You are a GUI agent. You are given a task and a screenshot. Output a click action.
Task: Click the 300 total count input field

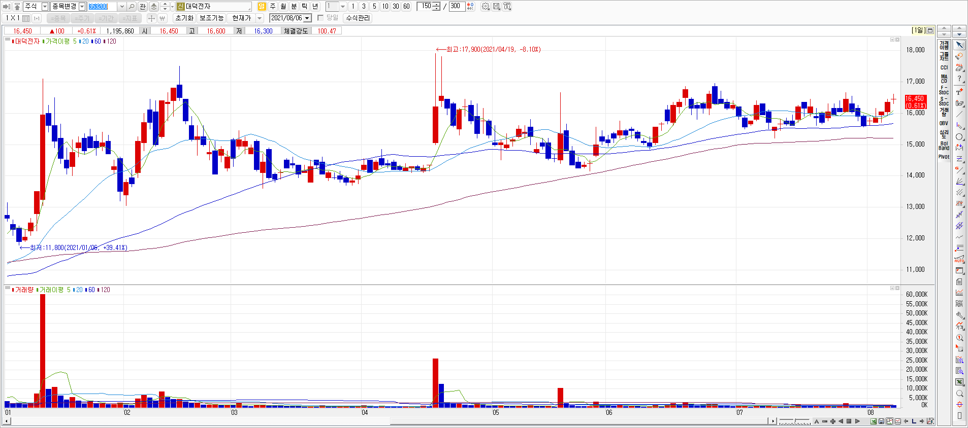point(456,6)
